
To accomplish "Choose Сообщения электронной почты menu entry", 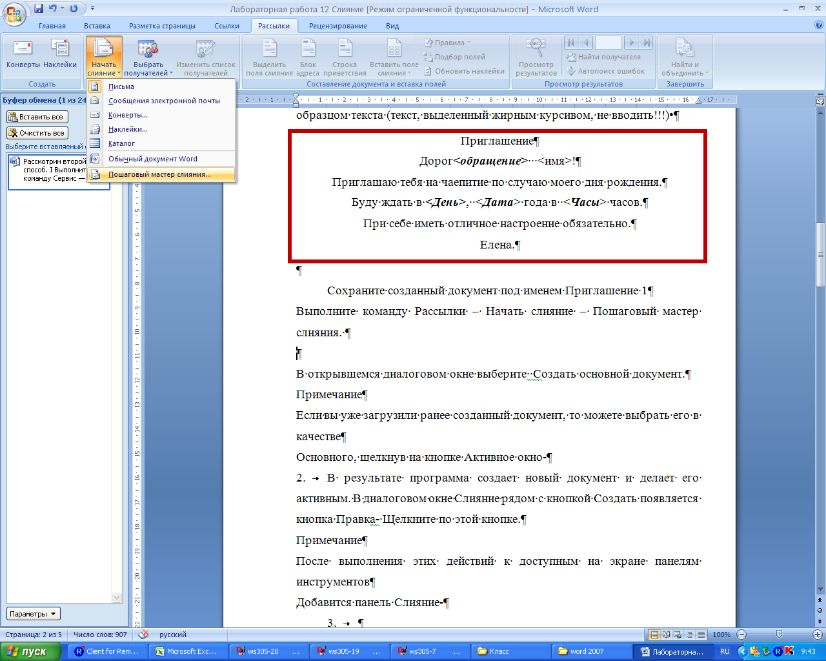I will point(161,101).
